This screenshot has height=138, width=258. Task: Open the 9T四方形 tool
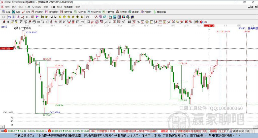click(x=94, y=12)
